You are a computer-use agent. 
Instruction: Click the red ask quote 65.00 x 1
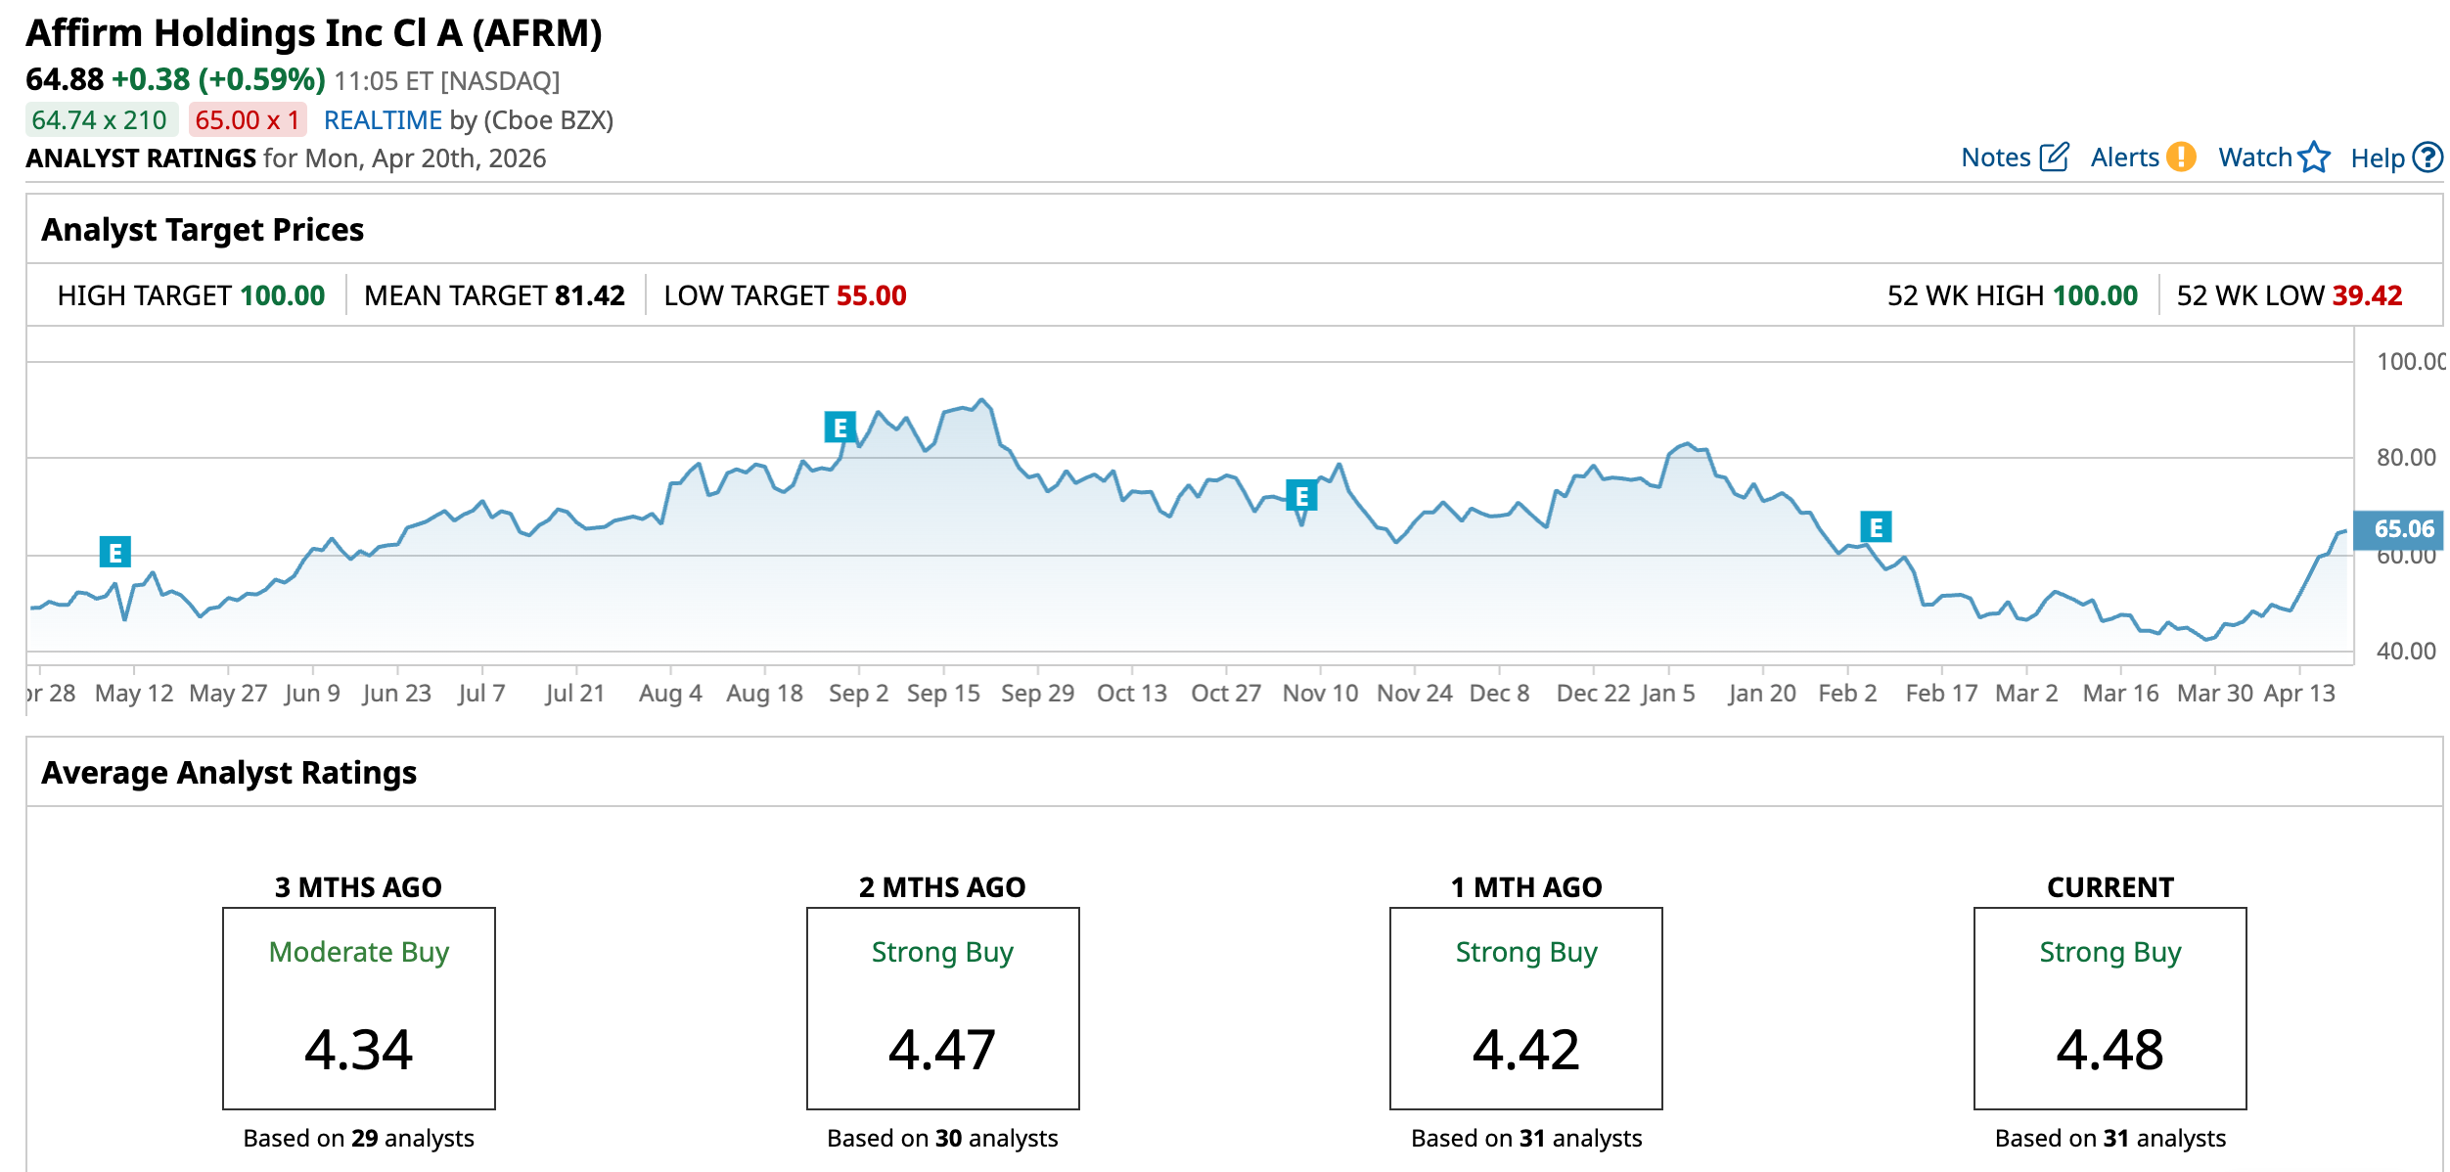[247, 120]
